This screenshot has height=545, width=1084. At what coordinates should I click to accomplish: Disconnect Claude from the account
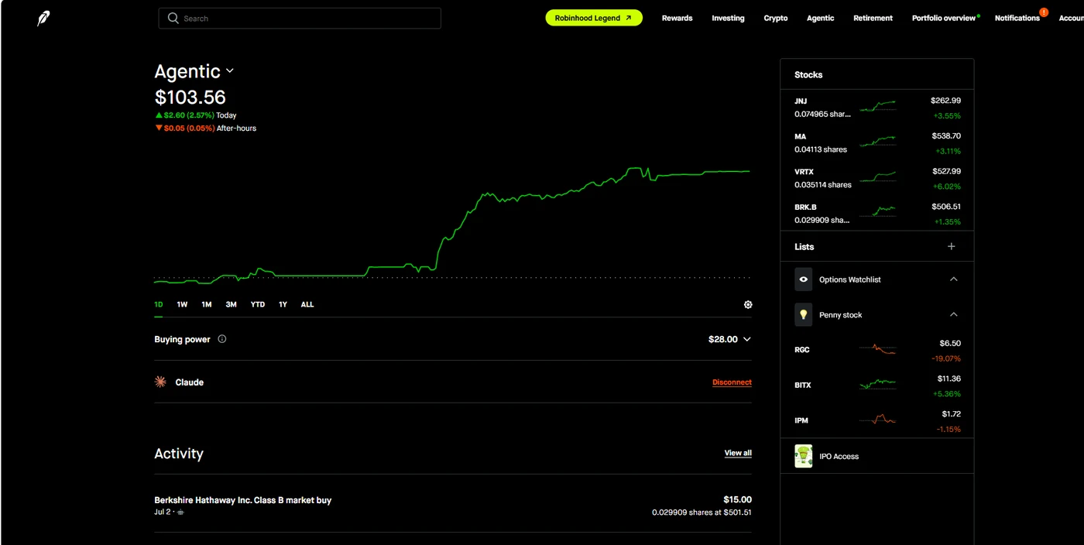click(x=732, y=382)
